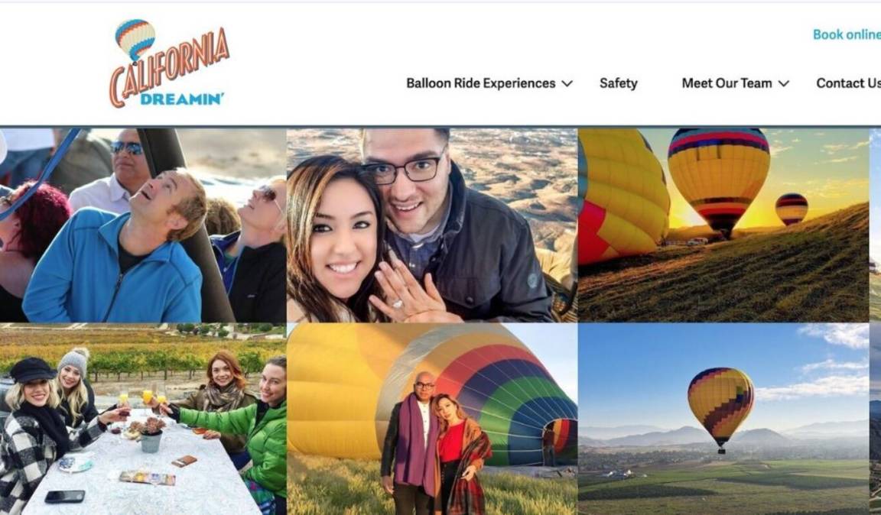
Task: Open the balloon over valley photo
Action: (x=723, y=419)
